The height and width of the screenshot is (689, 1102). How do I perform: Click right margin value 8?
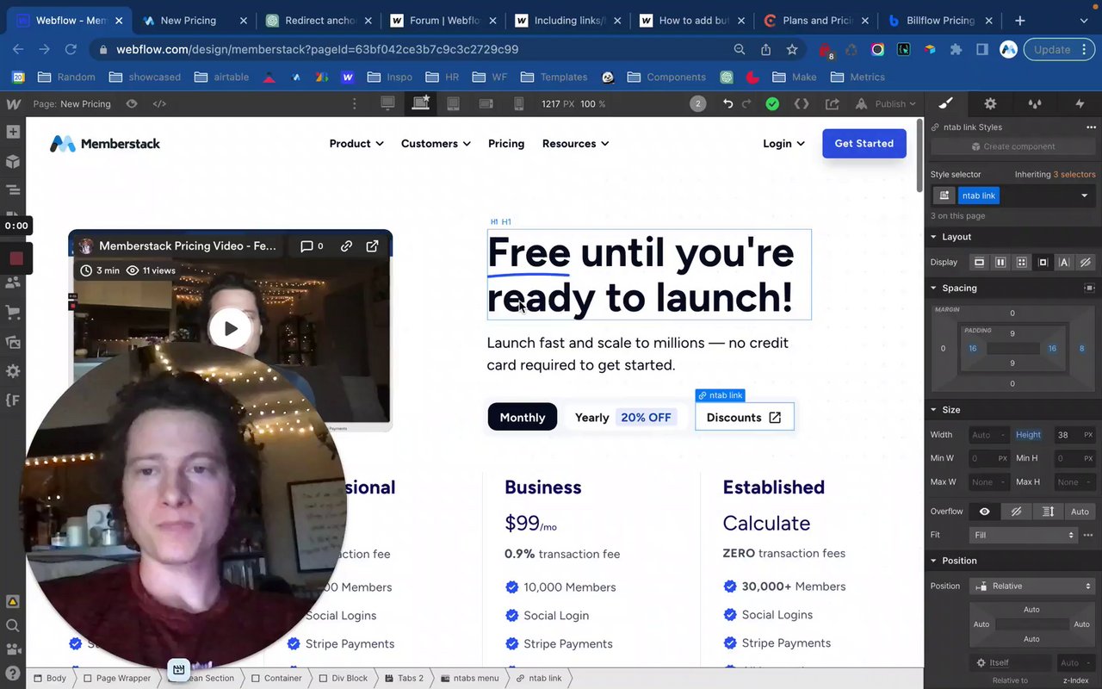1082,349
